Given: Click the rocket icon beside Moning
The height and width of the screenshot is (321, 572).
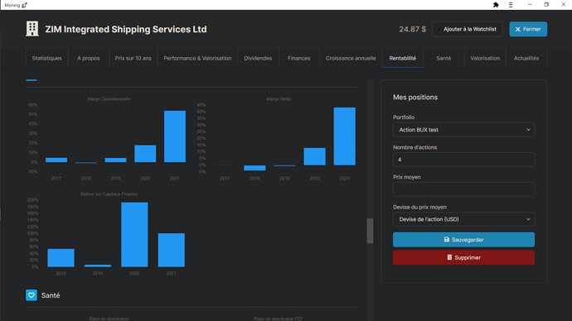Looking at the screenshot, I should 24,5.
